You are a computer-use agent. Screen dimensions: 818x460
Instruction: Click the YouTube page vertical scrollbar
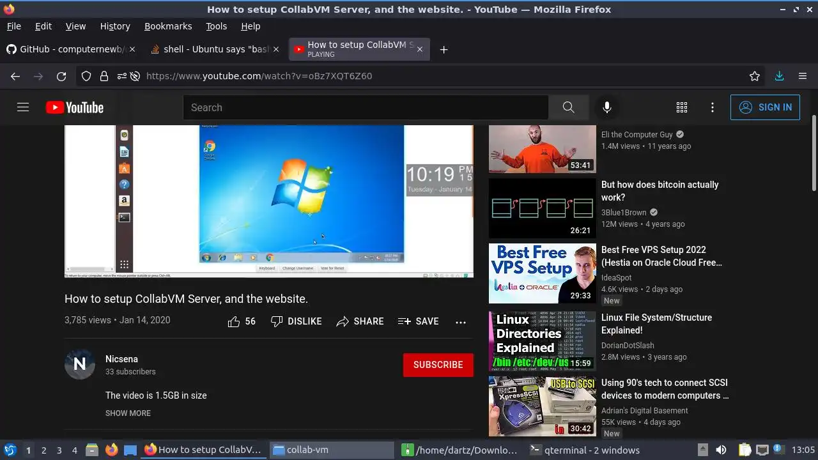(814, 153)
